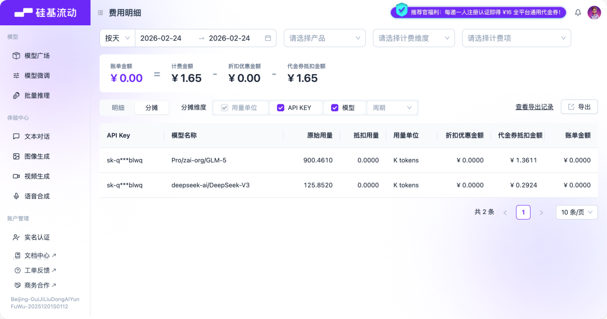The image size is (607, 319).
Task: Click the 导出 button
Action: pyautogui.click(x=579, y=107)
